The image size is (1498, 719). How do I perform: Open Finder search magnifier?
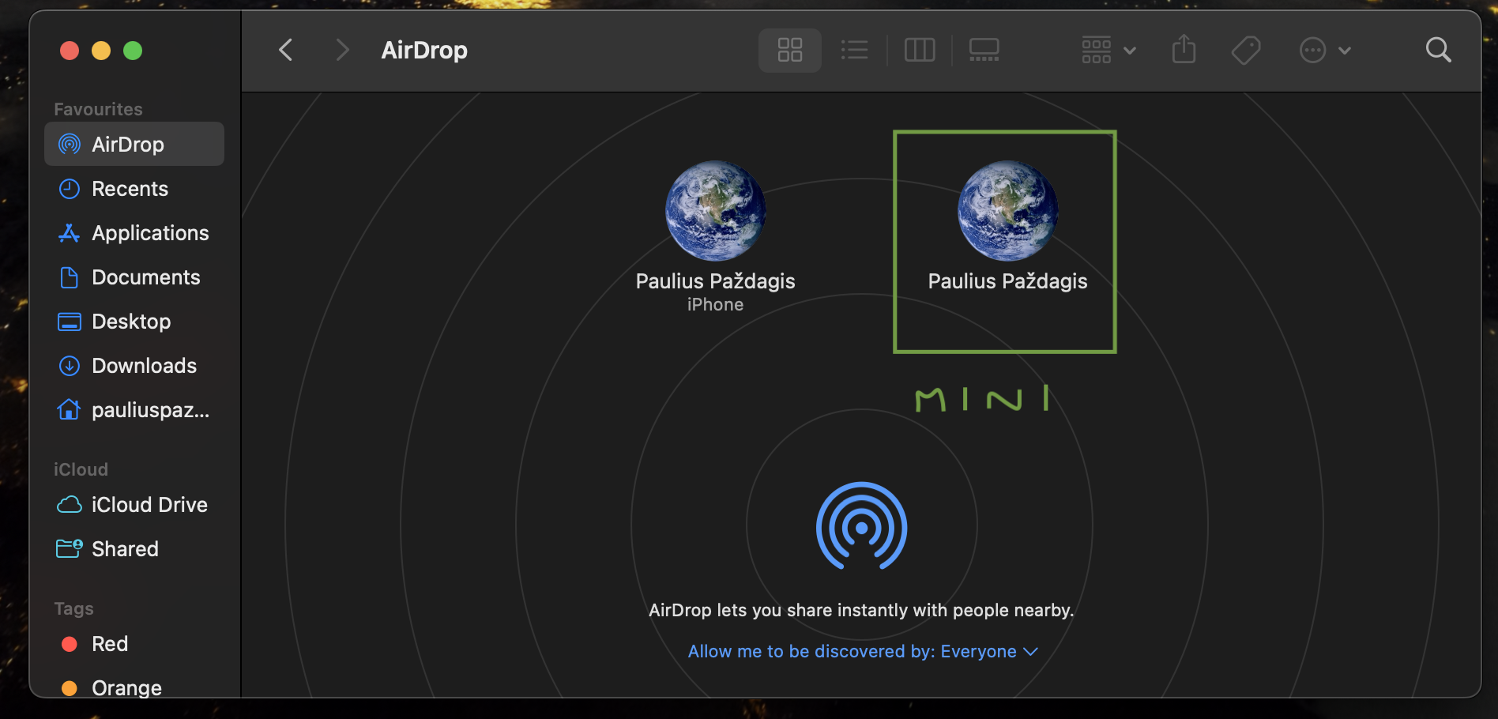[1438, 51]
